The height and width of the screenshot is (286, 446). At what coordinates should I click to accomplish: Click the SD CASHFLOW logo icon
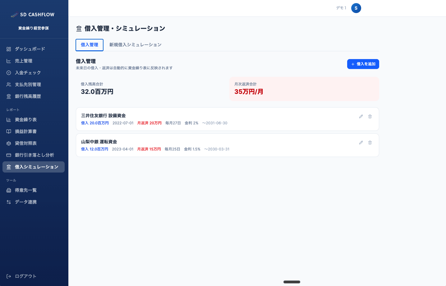(15, 15)
